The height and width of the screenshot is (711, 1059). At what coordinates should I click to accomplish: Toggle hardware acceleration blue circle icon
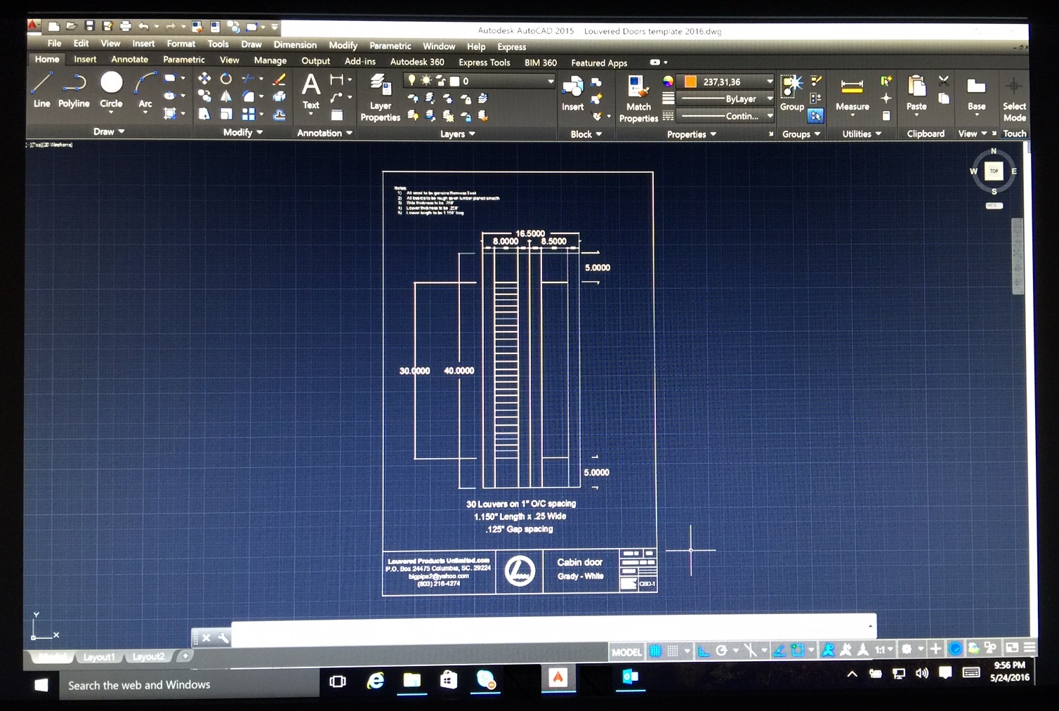[955, 648]
